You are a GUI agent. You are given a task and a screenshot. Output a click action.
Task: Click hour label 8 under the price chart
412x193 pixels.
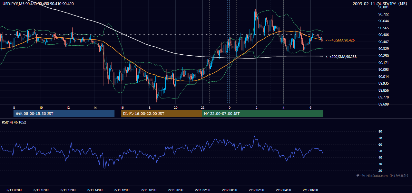pyautogui.click(x=14, y=107)
